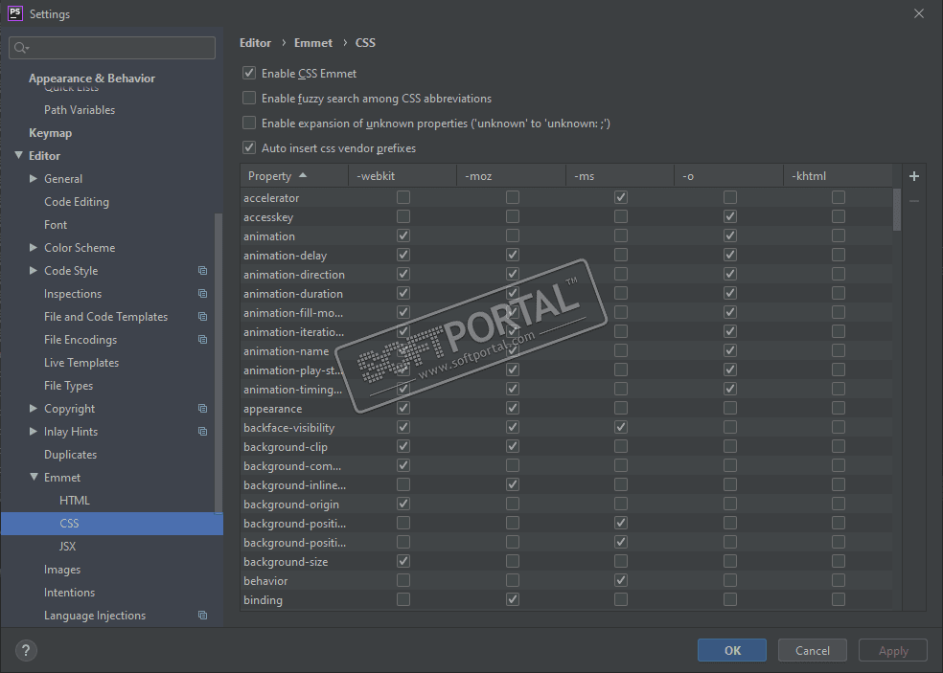Toggle -ms checkbox for backface-visibility

tap(621, 427)
